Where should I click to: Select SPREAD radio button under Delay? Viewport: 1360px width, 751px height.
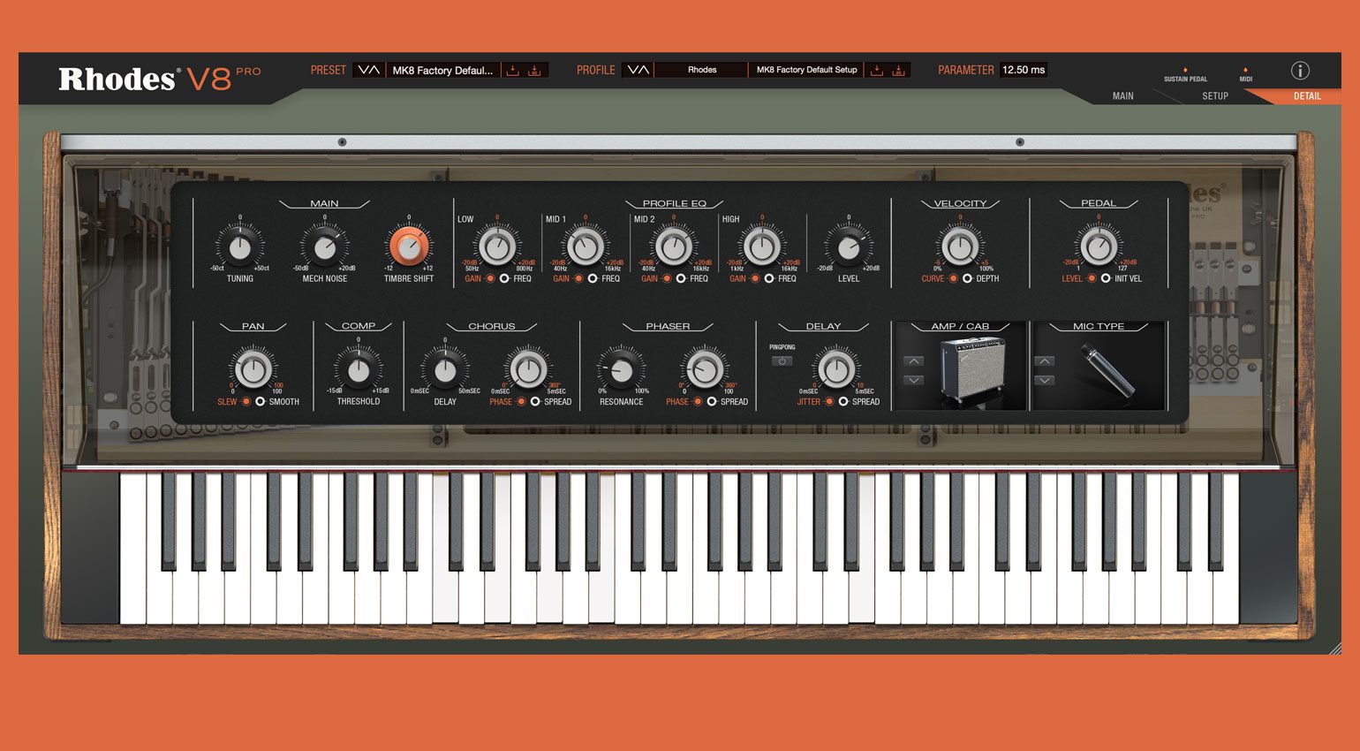(x=843, y=401)
